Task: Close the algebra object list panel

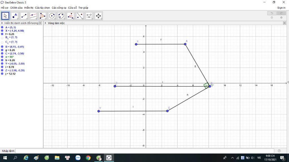Action: pos(40,23)
